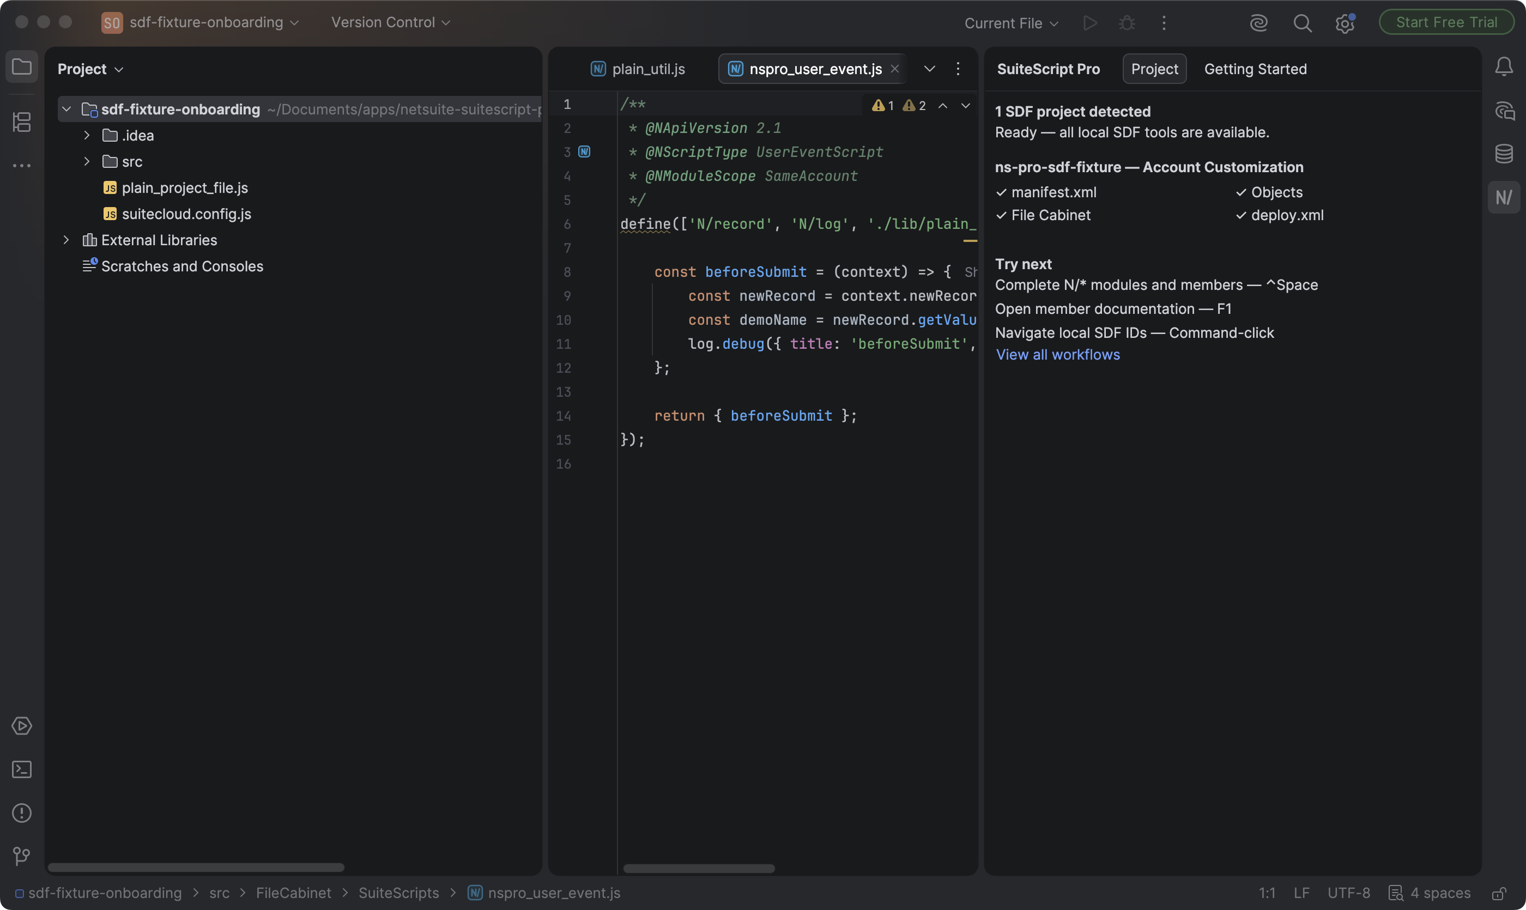The height and width of the screenshot is (910, 1526).
Task: Open the Problems tool window
Action: [22, 813]
